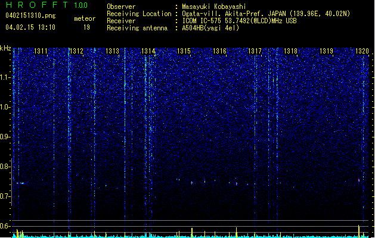This screenshot has height=238, width=375.
Task: Click the Receiver label
Action: pos(121,21)
